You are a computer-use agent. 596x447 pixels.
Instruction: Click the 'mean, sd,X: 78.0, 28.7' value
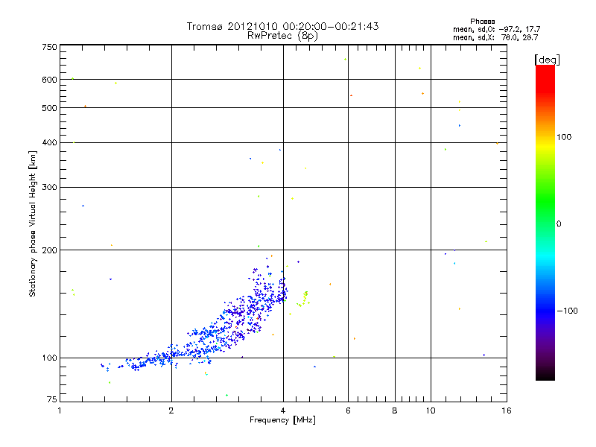(495, 37)
